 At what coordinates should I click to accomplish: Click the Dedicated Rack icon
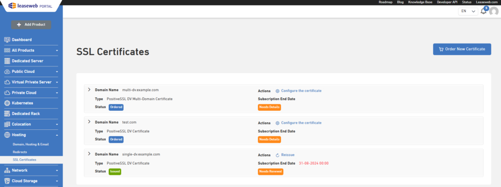point(7,114)
